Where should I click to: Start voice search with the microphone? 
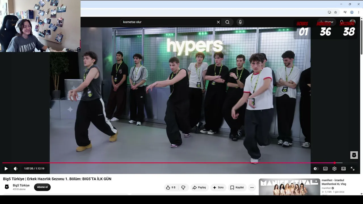240,22
